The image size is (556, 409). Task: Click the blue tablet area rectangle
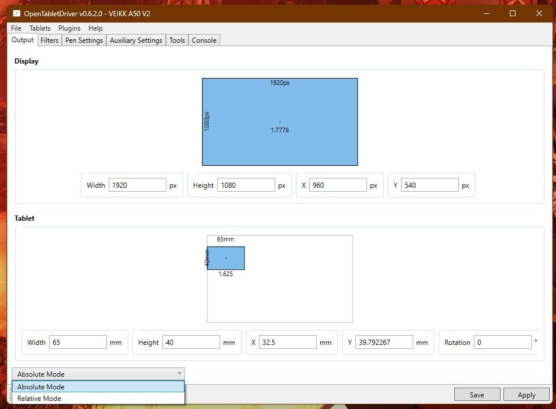(x=226, y=258)
